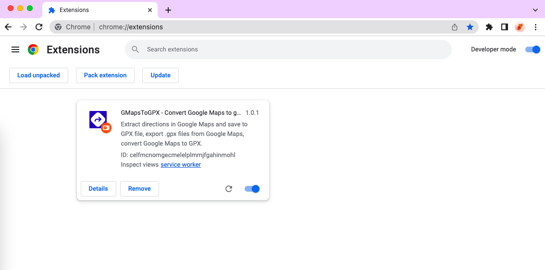Screen dimensions: 545x270
Task: Click Pack extension
Action: click(x=105, y=75)
